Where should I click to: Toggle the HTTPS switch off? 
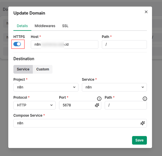point(17,44)
